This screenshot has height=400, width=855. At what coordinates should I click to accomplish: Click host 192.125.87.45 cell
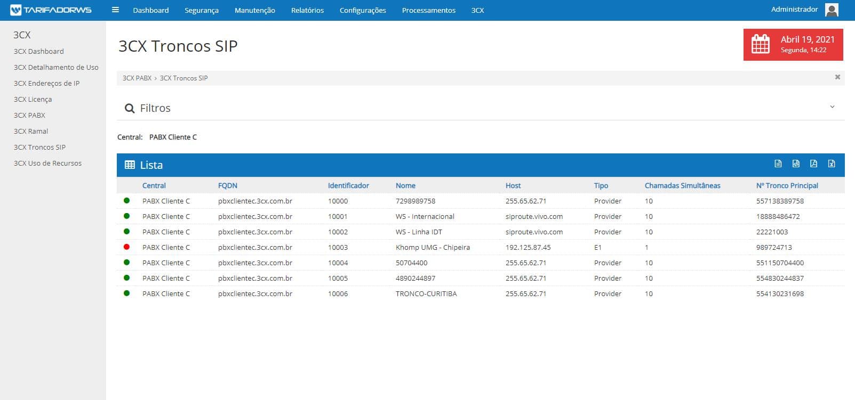(x=528, y=247)
